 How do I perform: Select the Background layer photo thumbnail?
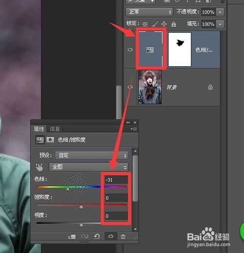[x=150, y=87]
